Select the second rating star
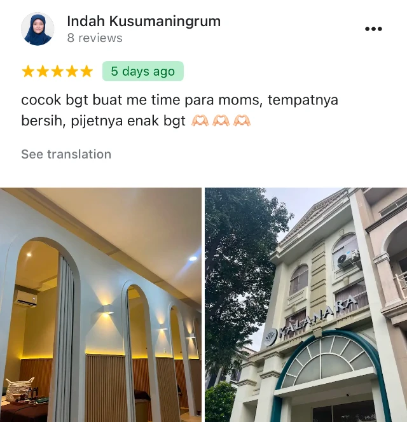407x422 pixels. coord(43,71)
